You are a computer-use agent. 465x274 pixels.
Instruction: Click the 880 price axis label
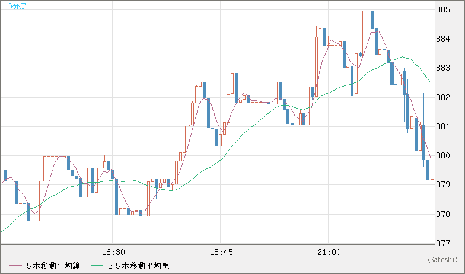click(x=442, y=155)
